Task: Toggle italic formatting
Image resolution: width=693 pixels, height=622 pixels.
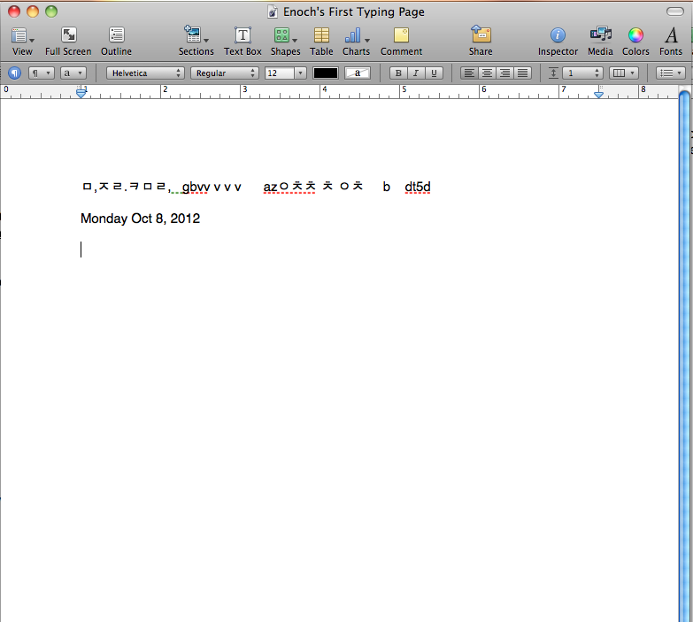Action: [416, 73]
